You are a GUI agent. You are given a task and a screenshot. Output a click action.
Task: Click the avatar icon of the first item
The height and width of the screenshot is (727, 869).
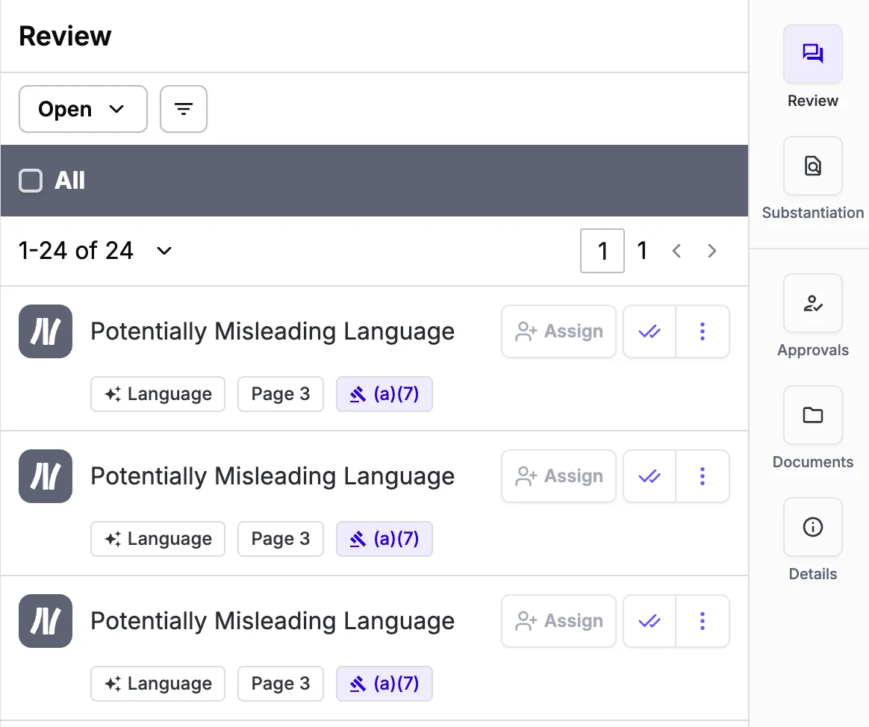click(x=46, y=331)
